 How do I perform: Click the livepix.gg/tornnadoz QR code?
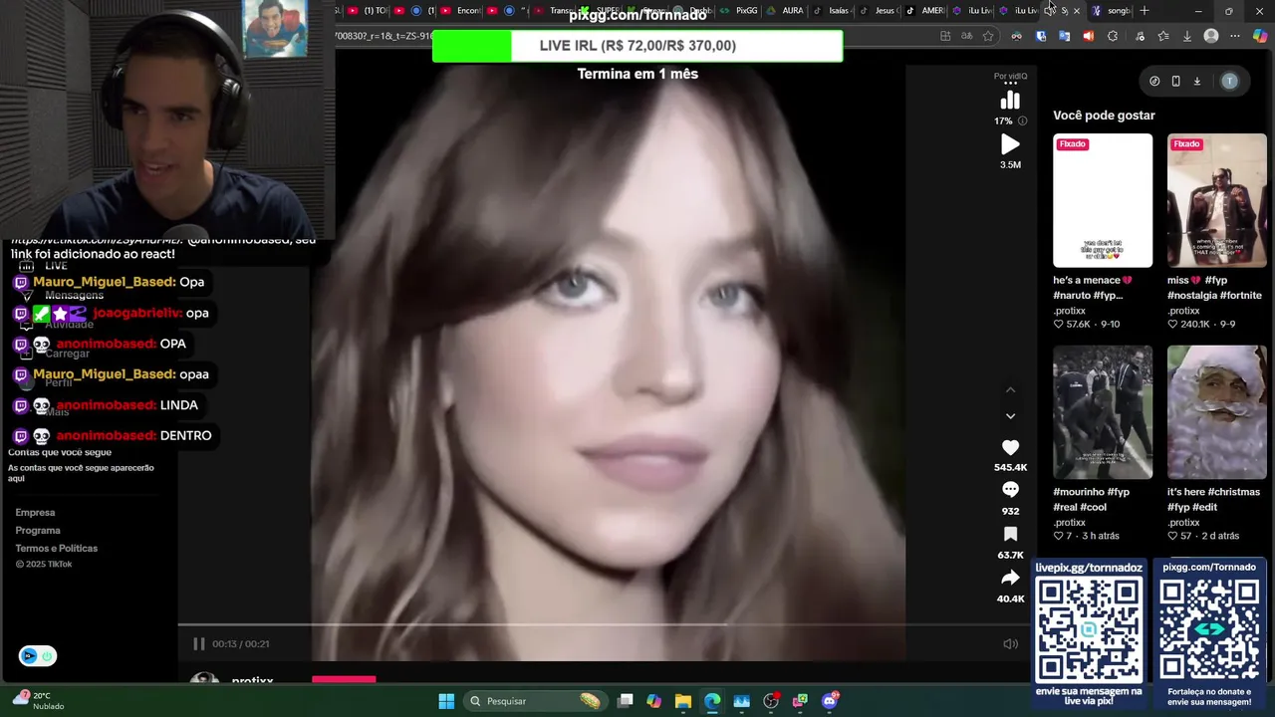1089,629
